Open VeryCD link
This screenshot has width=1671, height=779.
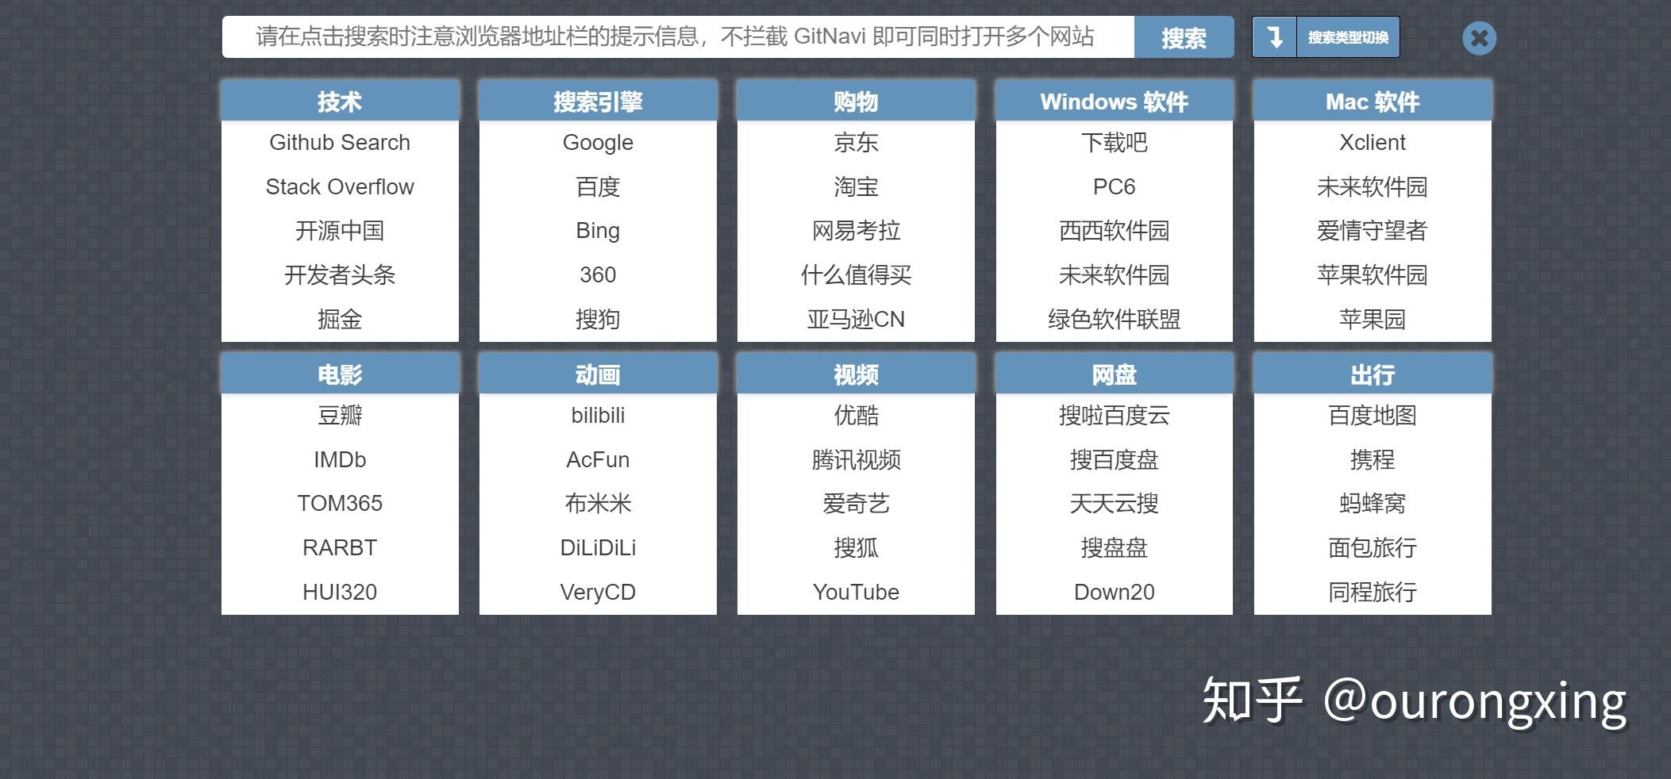[598, 593]
